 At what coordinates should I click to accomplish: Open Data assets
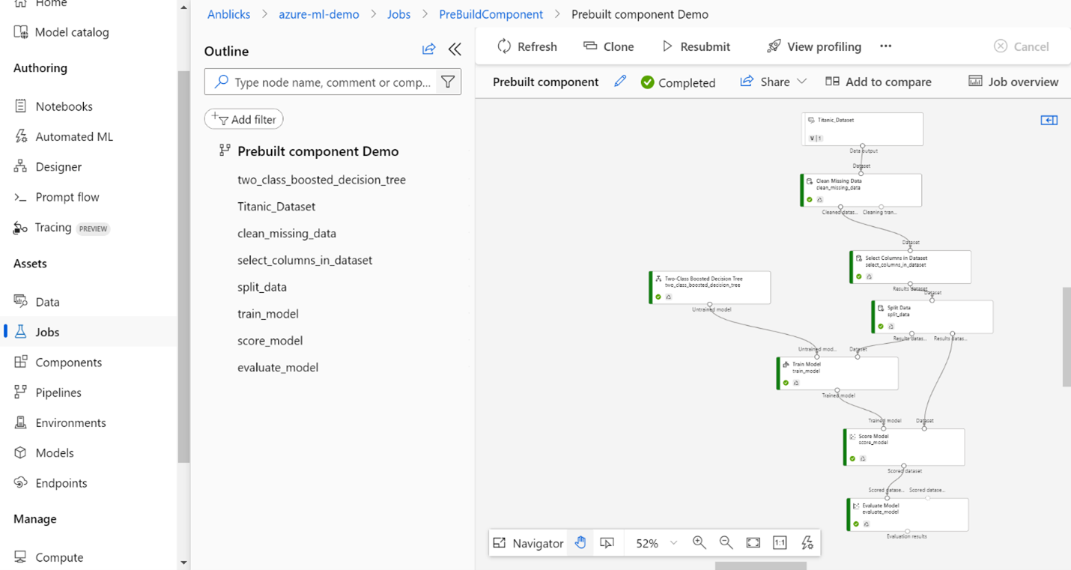(x=37, y=302)
